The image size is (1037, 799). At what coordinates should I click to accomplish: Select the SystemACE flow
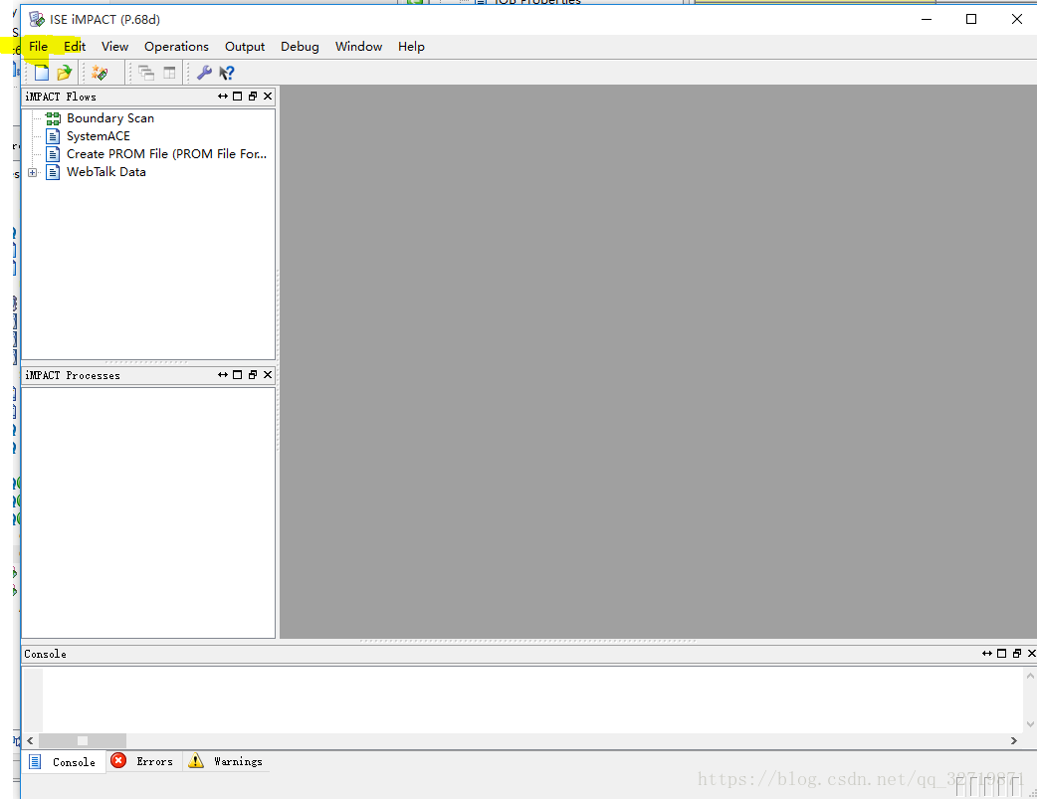point(99,136)
